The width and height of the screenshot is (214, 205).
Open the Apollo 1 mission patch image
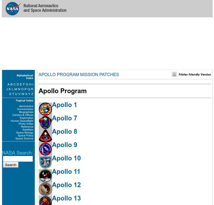coord(45,109)
